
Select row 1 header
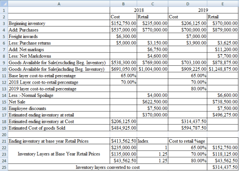(4, 10)
